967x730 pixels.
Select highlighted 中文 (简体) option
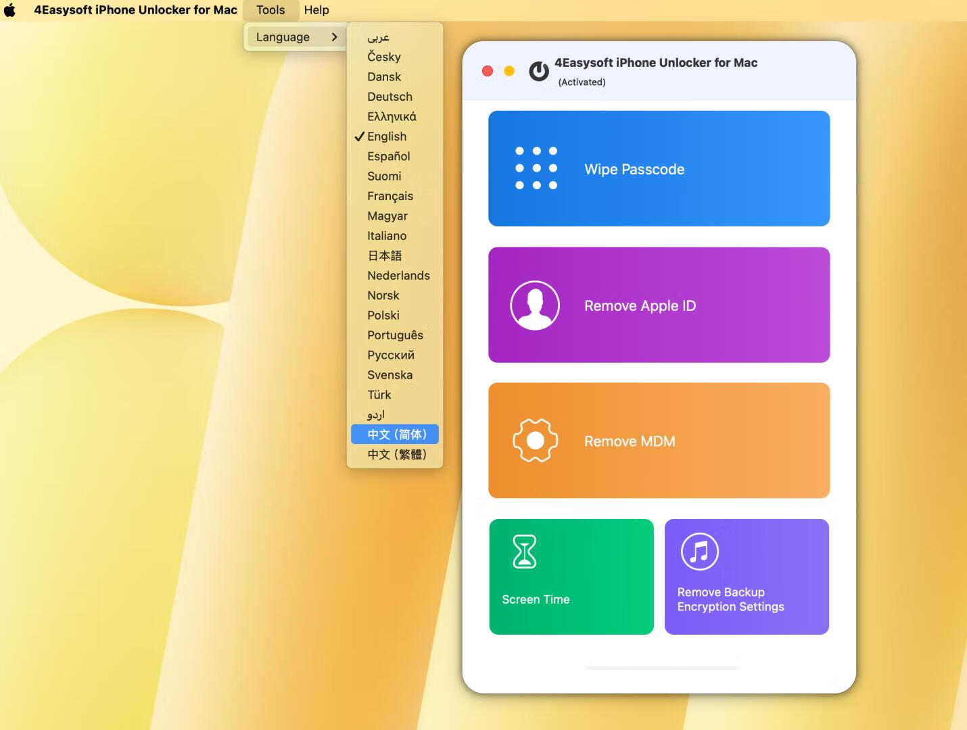point(395,435)
